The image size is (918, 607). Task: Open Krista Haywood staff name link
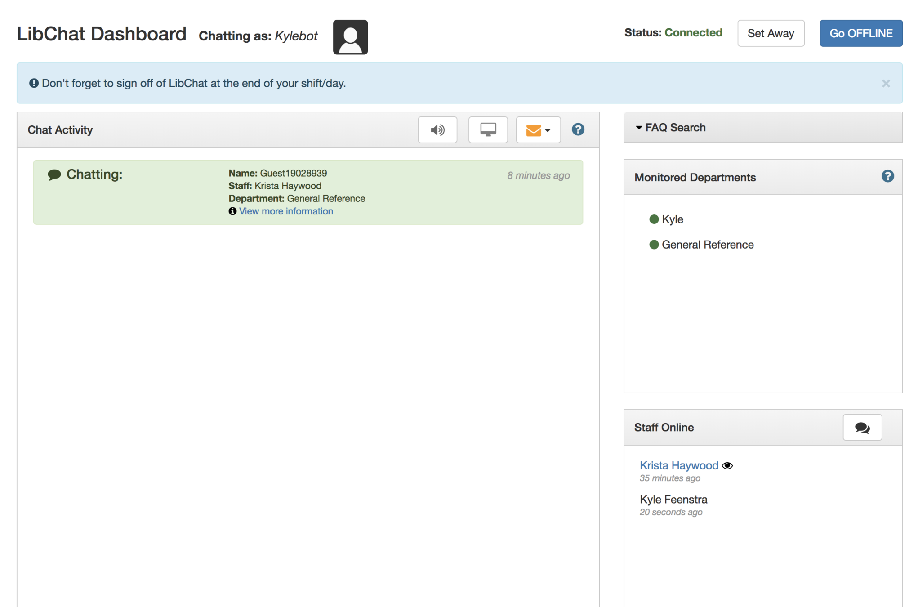[x=678, y=465]
